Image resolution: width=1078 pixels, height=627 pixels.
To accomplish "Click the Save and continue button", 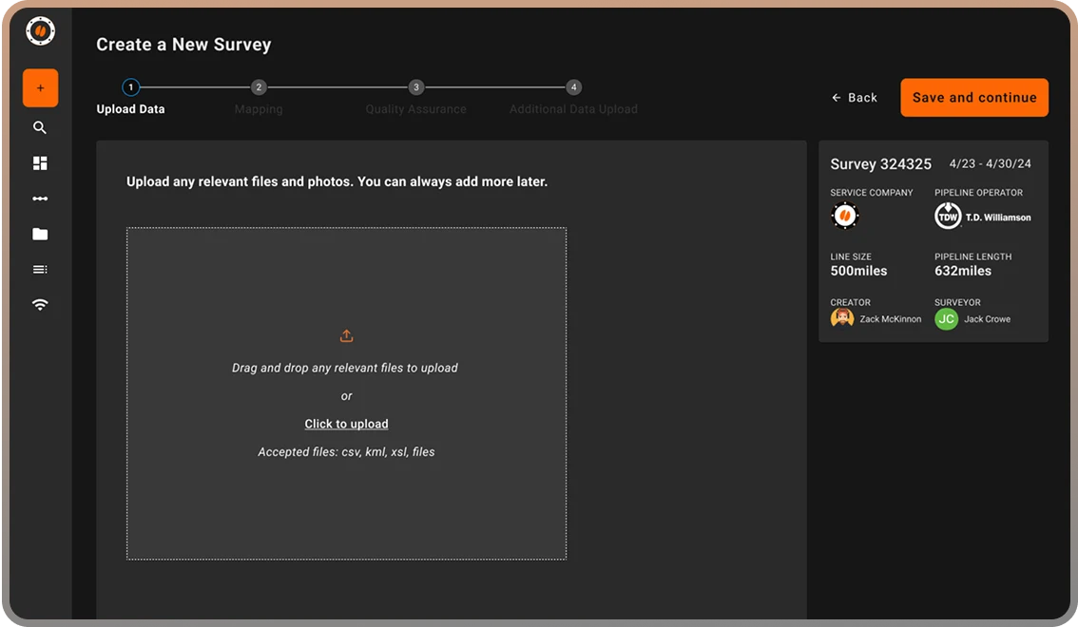I will pos(974,98).
